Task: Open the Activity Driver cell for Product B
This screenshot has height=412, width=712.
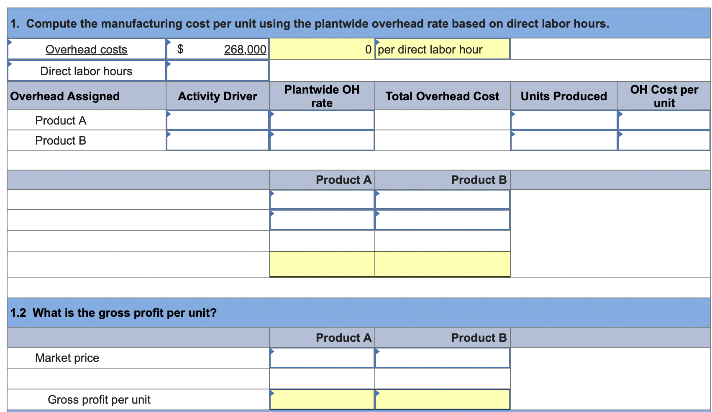Action: tap(218, 140)
